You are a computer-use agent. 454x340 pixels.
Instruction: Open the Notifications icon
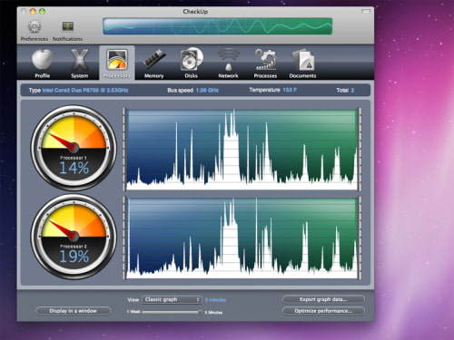68,26
